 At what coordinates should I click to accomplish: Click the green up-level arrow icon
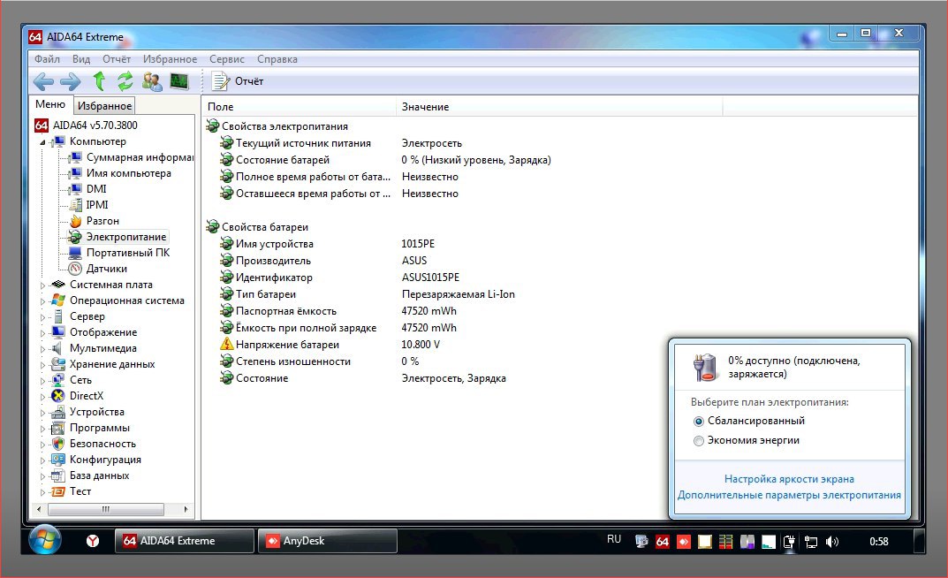click(99, 81)
